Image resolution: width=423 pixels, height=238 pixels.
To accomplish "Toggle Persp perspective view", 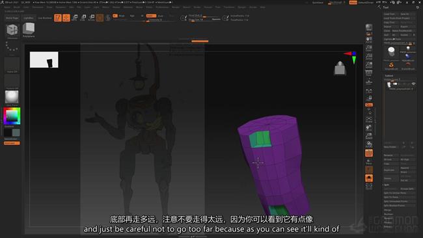I will (369, 73).
